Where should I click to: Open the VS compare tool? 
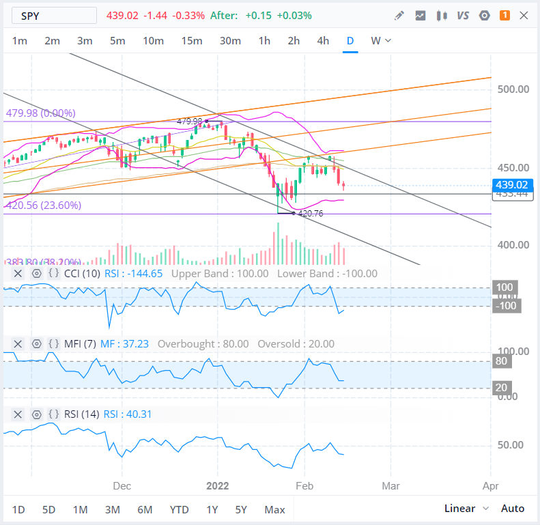point(463,16)
